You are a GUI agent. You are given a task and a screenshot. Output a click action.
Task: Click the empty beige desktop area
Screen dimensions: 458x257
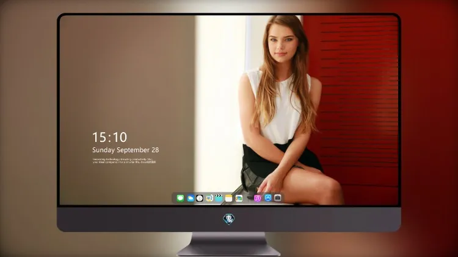click(127, 73)
